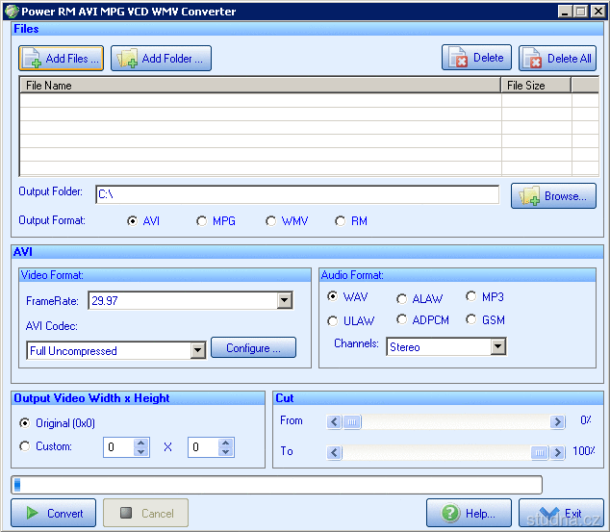Viewport: 610px width, 532px height.
Task: Exit the converter application
Action: [561, 513]
